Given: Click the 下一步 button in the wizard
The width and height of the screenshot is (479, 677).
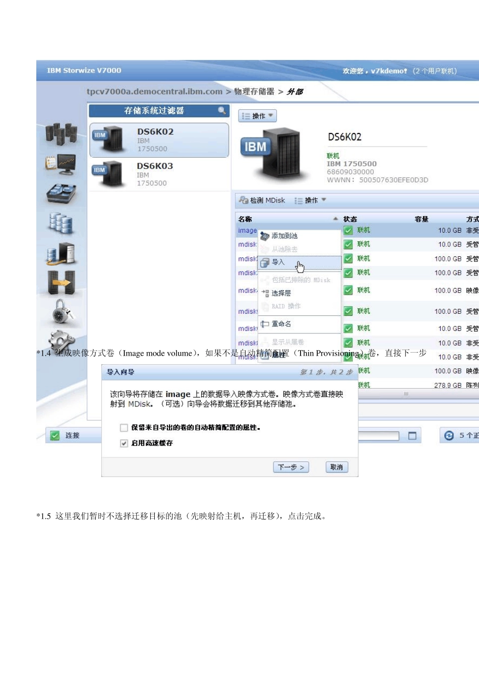Looking at the screenshot, I should pos(291,467).
